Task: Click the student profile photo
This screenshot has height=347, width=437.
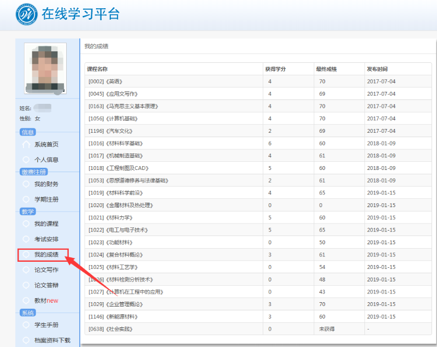Action: click(45, 67)
